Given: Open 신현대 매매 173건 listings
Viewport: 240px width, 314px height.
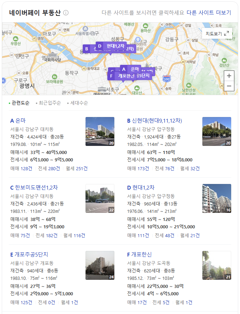Looking at the screenshot, I should pyautogui.click(x=138, y=168).
